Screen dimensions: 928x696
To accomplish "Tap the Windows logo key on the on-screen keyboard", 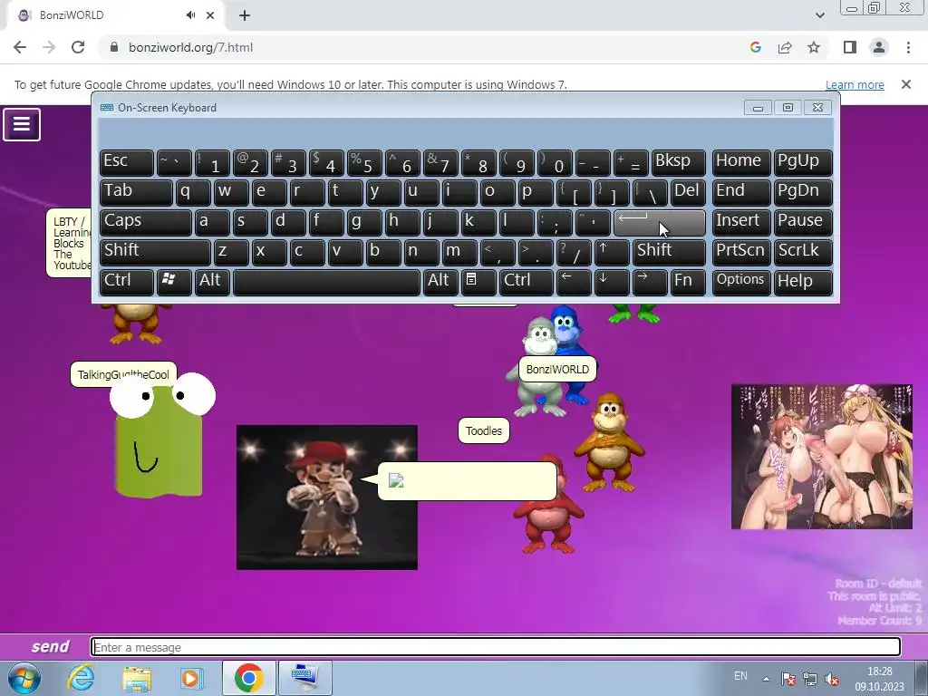I will (173, 282).
